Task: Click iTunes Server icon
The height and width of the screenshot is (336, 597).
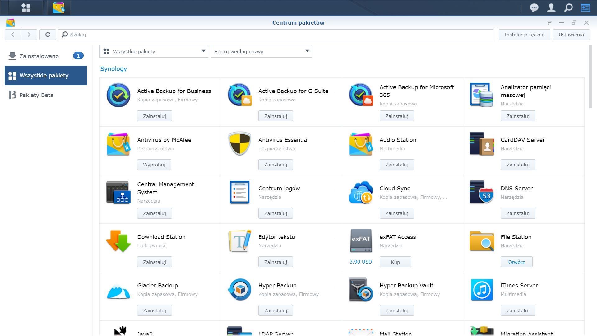Action: [x=482, y=290]
